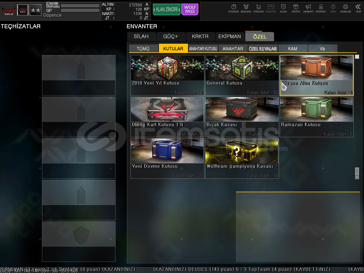Open the Web globe icon
The image size is (364, 273).
(333, 9)
